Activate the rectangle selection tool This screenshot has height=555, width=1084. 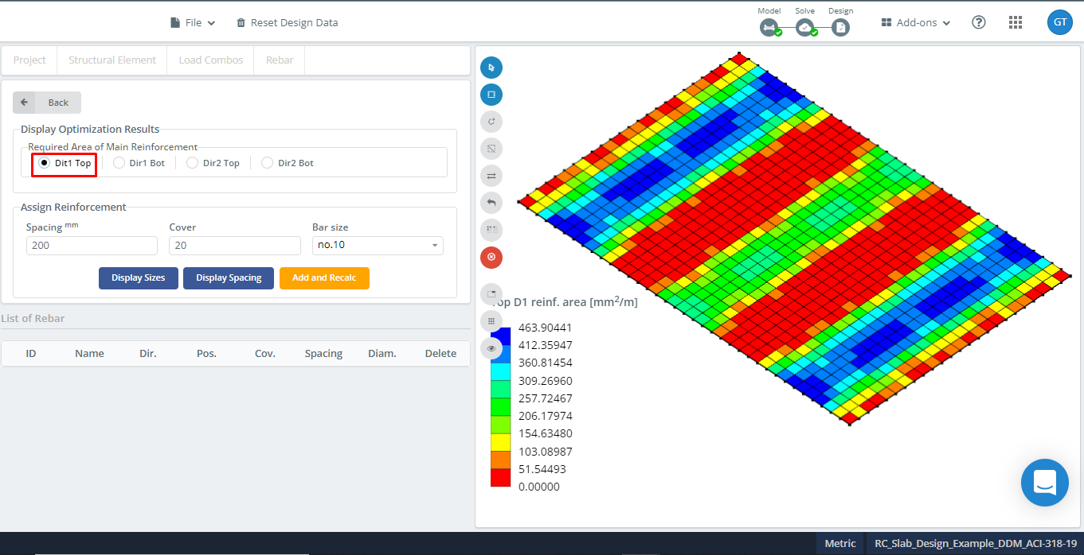point(491,95)
